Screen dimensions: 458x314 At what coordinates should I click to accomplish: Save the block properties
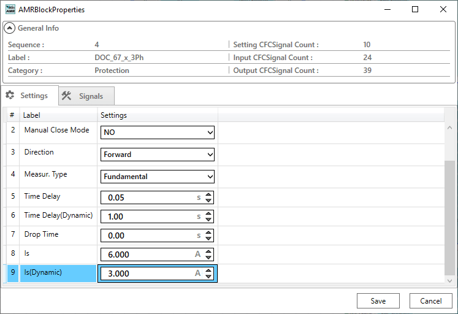(378, 301)
